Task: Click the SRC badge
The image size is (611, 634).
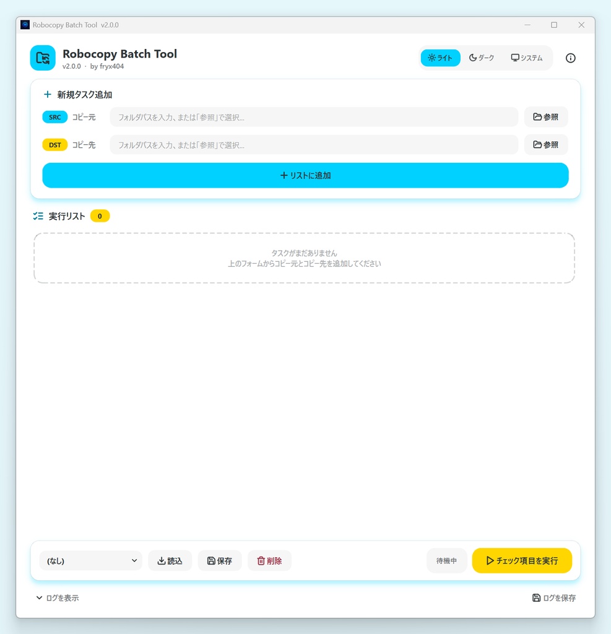Action: [55, 117]
